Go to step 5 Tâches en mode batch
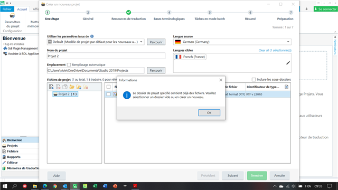Image resolution: width=338 pixels, height=190 pixels. tap(210, 15)
